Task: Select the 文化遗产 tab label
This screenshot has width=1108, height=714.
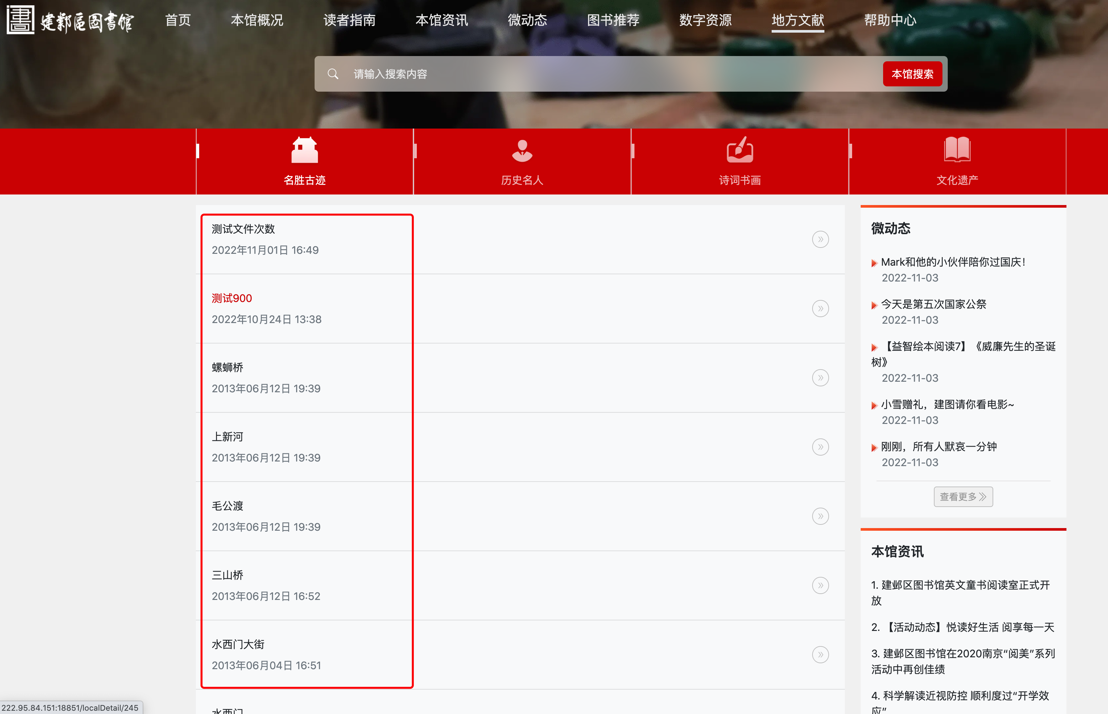Action: coord(957,180)
